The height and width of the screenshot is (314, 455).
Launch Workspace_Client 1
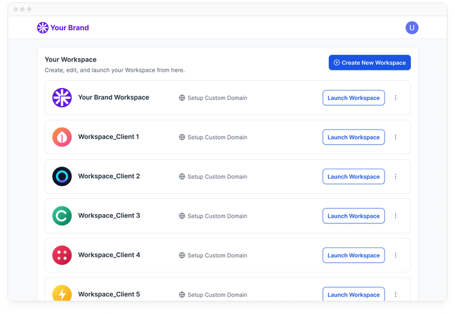coord(353,137)
